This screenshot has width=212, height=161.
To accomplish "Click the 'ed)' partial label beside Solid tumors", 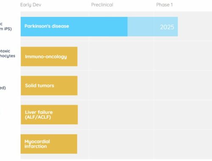I will (3, 88).
